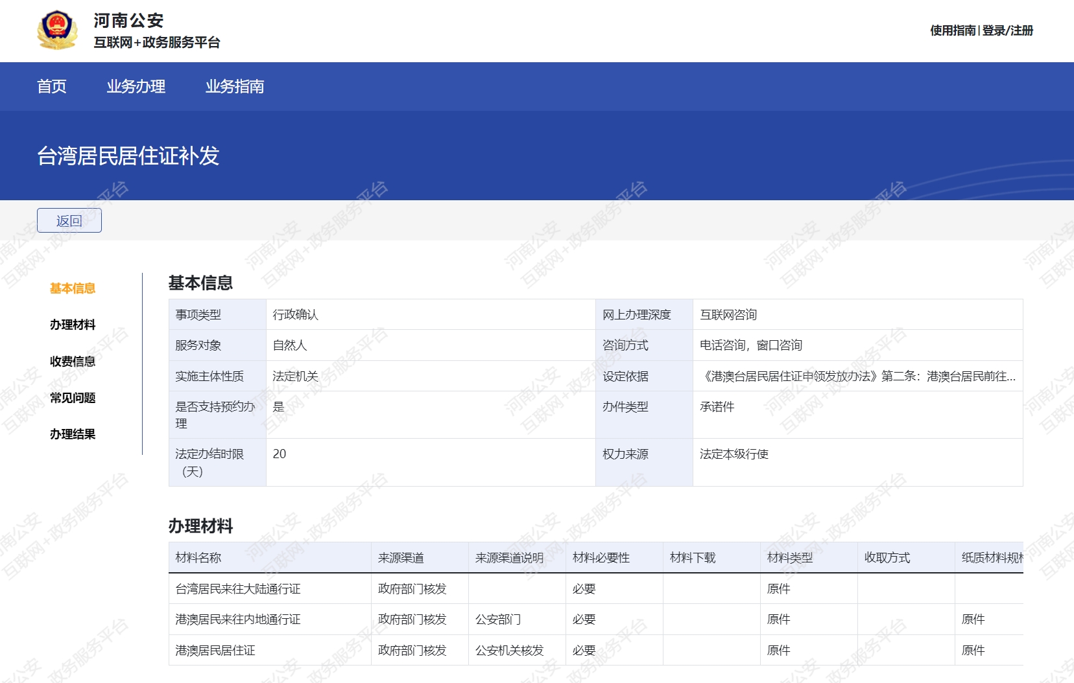Click the 登录/注册 link
Image resolution: width=1074 pixels, height=683 pixels.
[x=1007, y=30]
